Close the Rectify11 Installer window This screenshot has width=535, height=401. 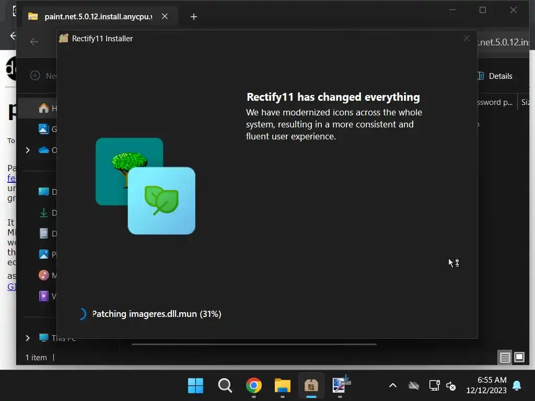pos(467,38)
